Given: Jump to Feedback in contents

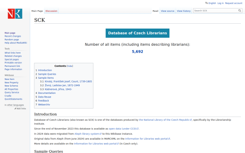Looking at the screenshot, I should (44, 101).
